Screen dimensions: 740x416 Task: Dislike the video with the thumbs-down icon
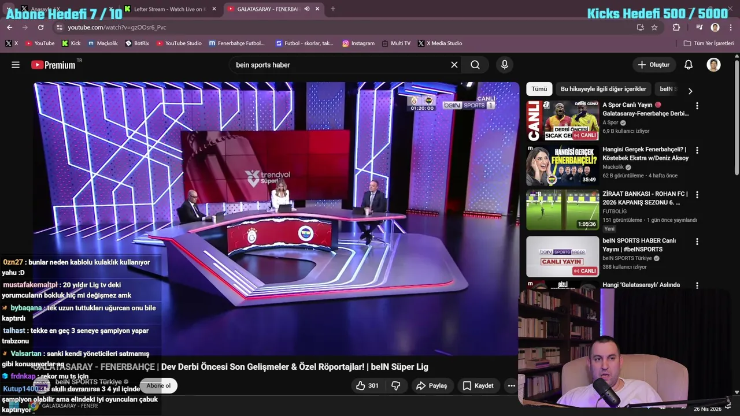[396, 385]
